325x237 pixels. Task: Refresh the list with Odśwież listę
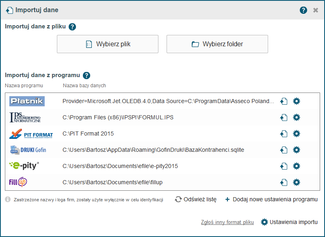pyautogui.click(x=196, y=199)
